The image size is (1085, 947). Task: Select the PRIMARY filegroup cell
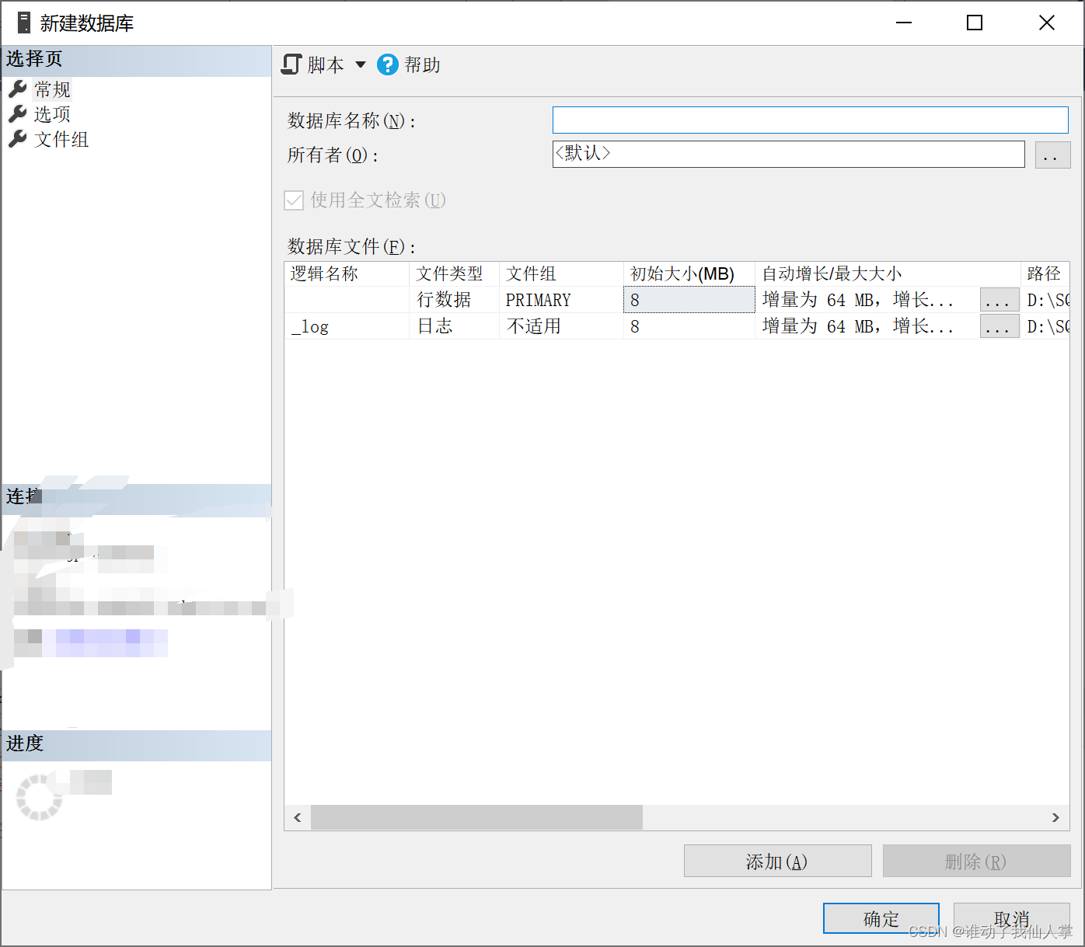561,300
